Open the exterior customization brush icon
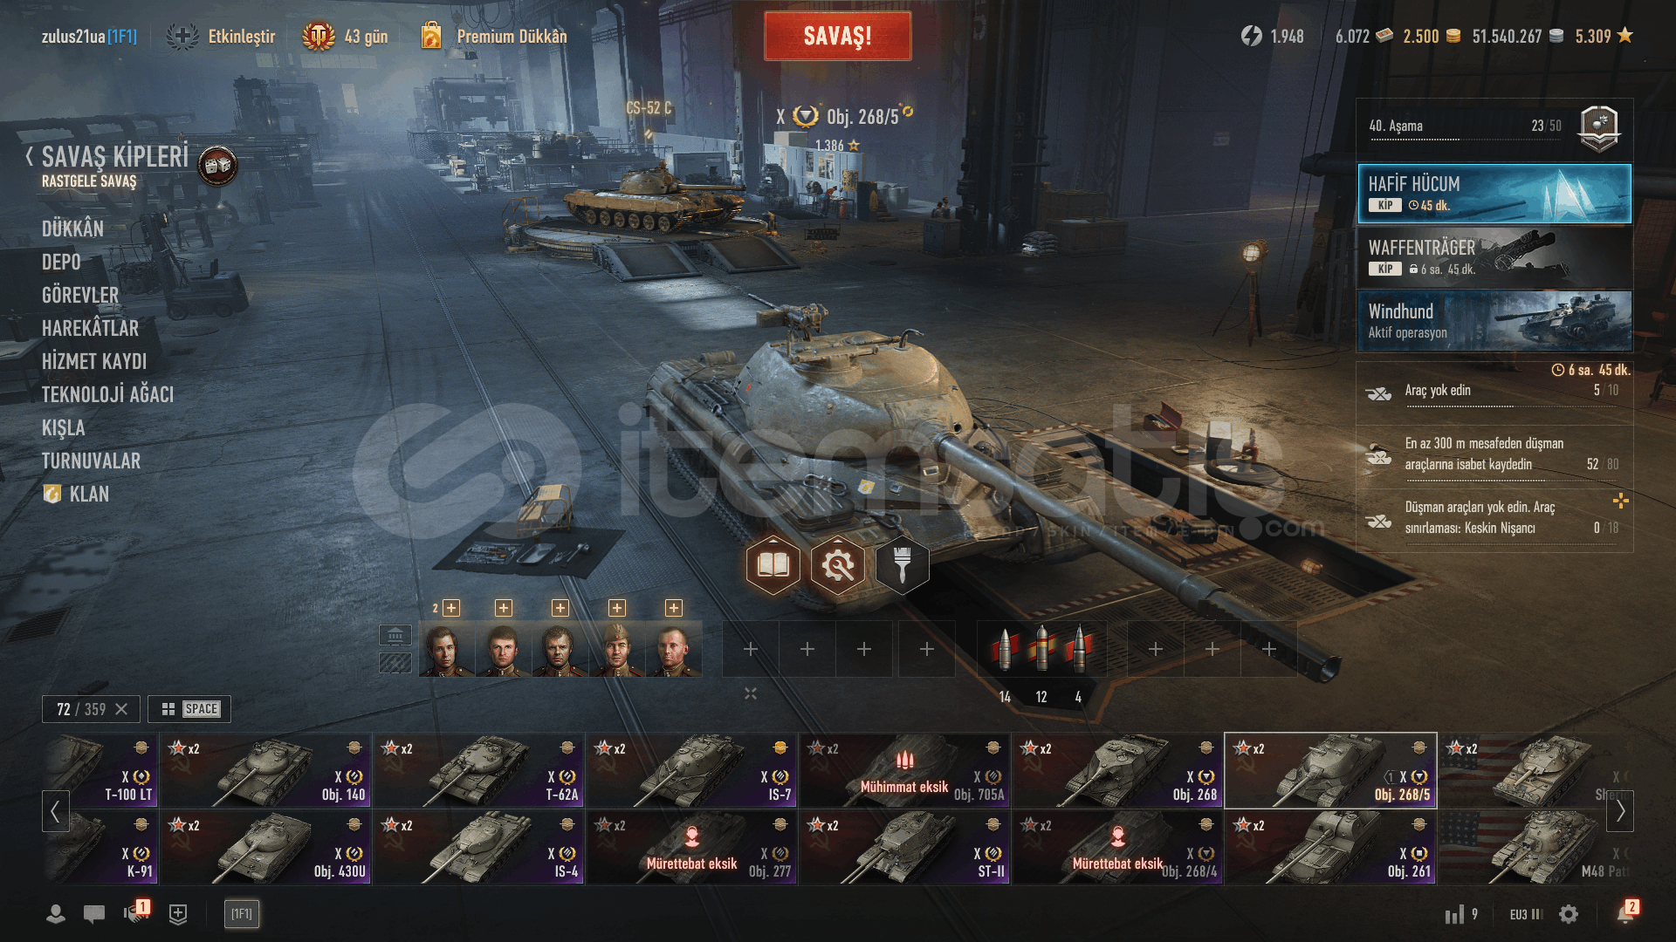 [x=903, y=566]
